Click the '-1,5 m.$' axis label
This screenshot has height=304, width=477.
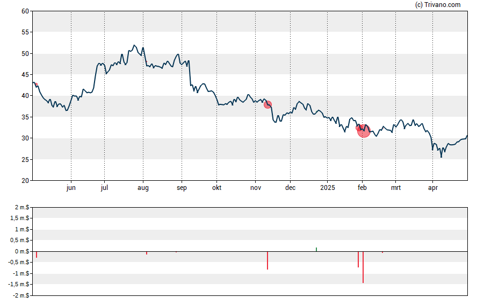pos(19,284)
